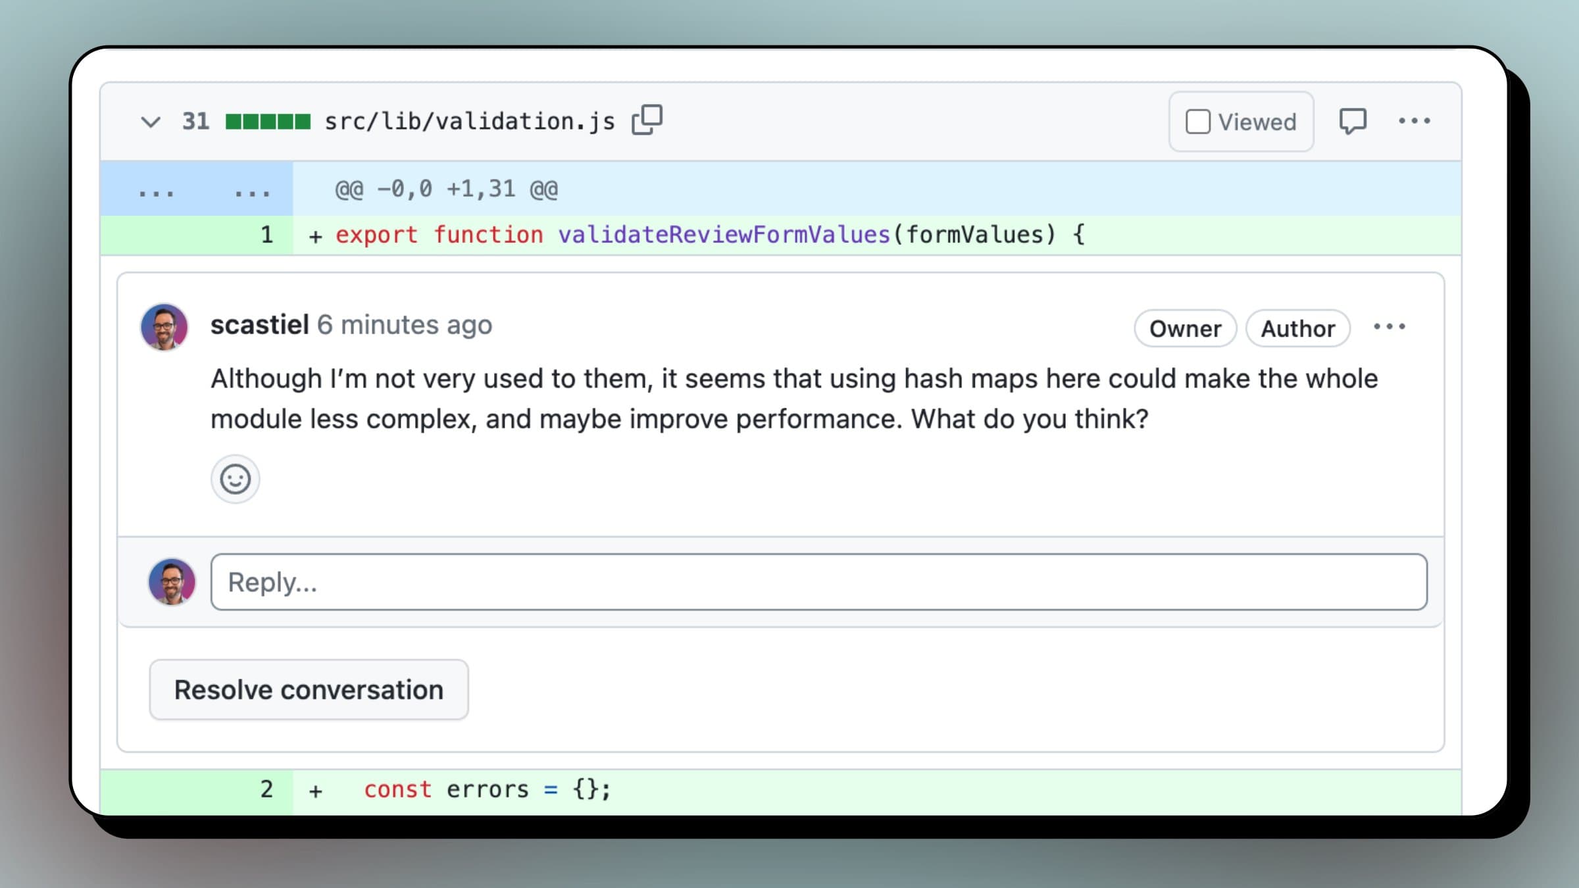This screenshot has height=888, width=1579.
Task: Click the const errors code line
Action: [487, 789]
